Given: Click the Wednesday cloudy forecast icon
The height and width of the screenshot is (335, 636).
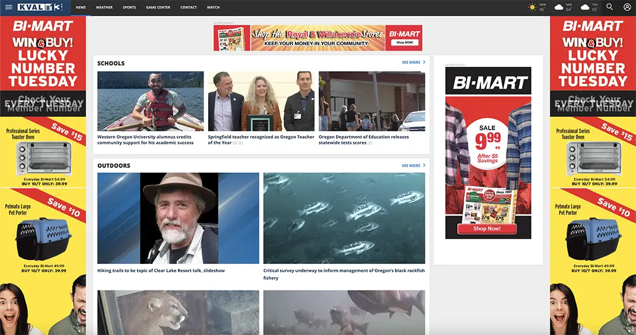Looking at the screenshot, I should click(559, 8).
